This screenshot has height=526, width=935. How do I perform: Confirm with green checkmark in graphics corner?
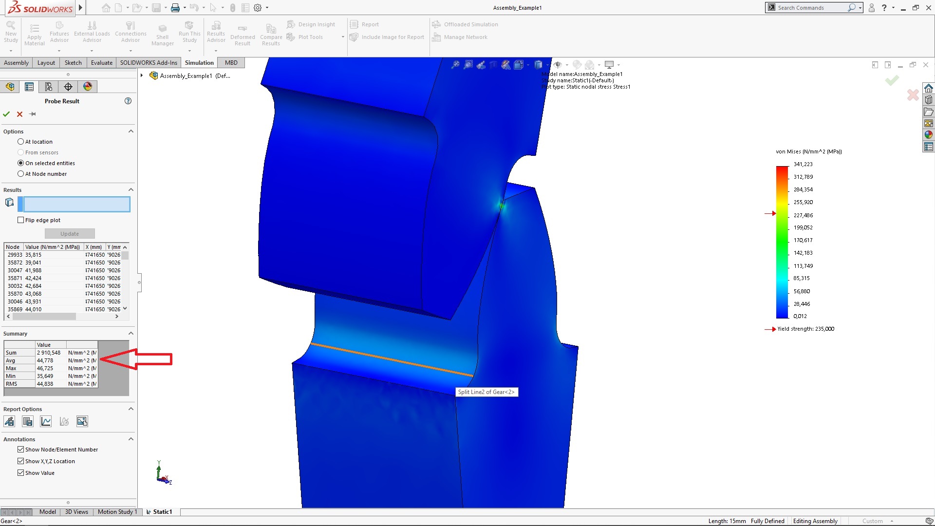(892, 80)
